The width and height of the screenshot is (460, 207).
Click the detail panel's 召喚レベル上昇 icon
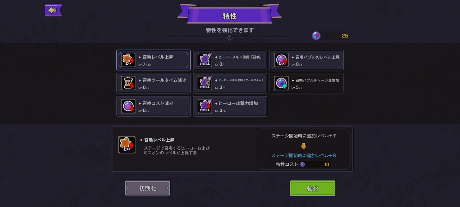pyautogui.click(x=127, y=145)
